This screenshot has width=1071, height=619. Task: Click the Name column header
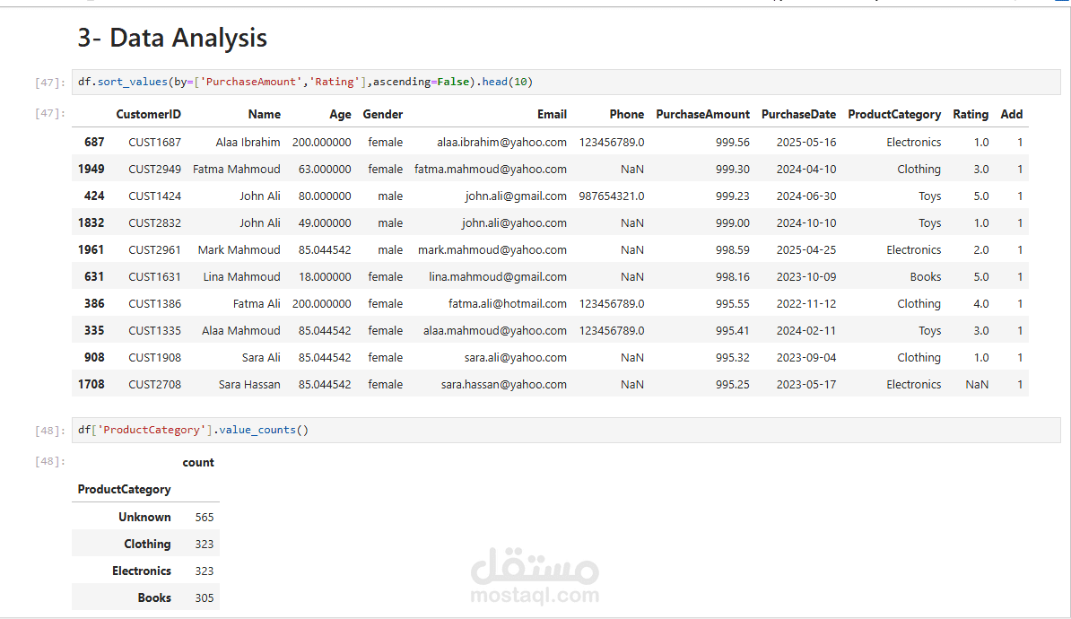[265, 114]
